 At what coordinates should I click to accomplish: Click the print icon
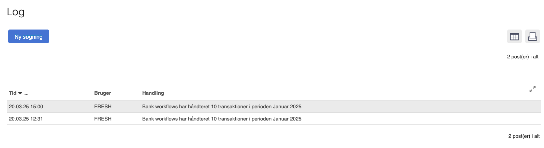[532, 36]
